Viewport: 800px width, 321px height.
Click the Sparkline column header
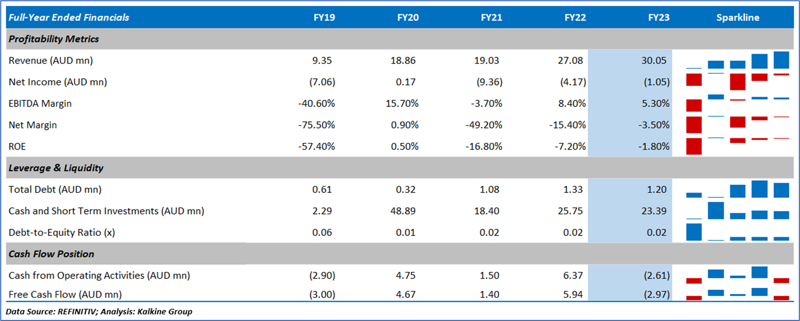point(738,17)
